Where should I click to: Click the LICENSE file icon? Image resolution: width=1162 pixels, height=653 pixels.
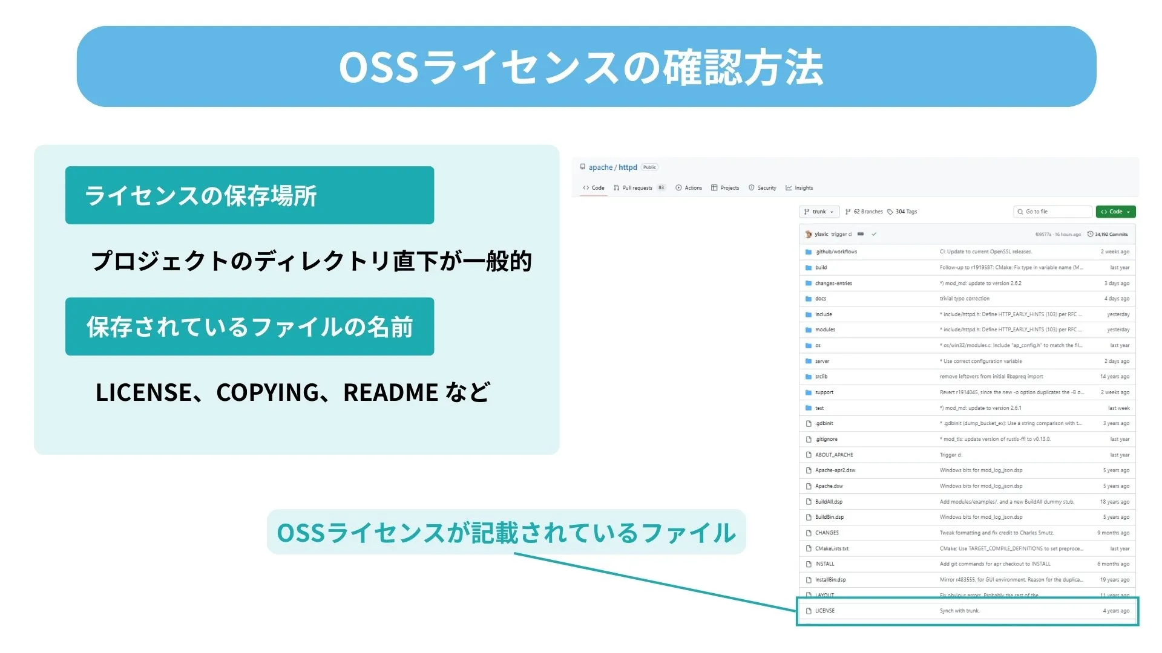[809, 611]
